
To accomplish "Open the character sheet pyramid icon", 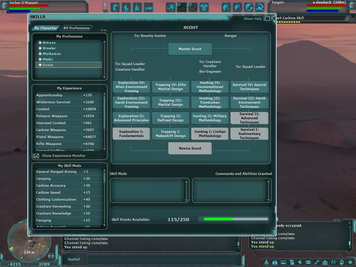I will (x=267, y=262).
